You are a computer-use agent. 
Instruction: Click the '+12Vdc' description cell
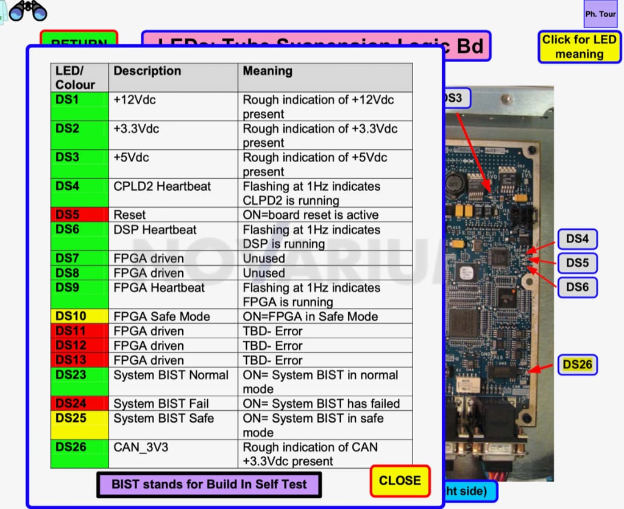tap(173, 107)
